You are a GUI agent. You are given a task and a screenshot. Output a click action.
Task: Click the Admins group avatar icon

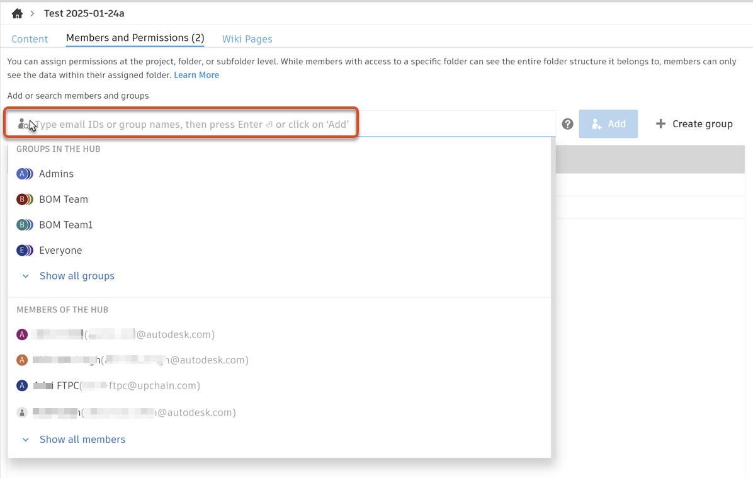coord(25,173)
